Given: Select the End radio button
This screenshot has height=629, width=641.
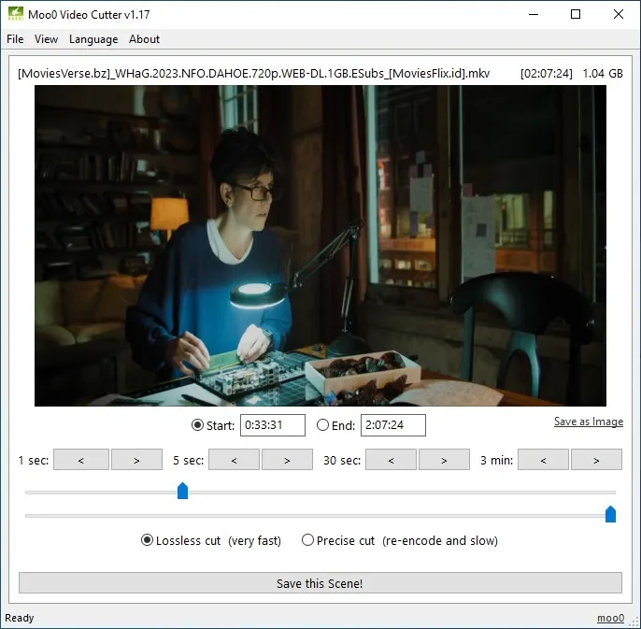Looking at the screenshot, I should coord(322,425).
